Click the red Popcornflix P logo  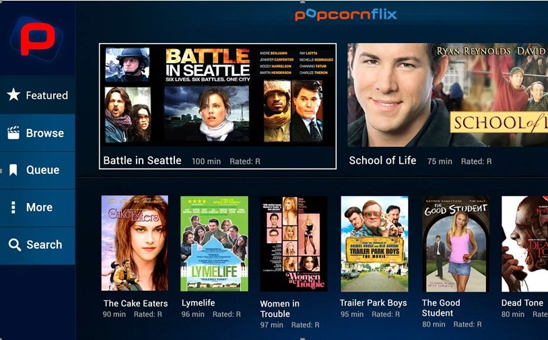click(38, 39)
